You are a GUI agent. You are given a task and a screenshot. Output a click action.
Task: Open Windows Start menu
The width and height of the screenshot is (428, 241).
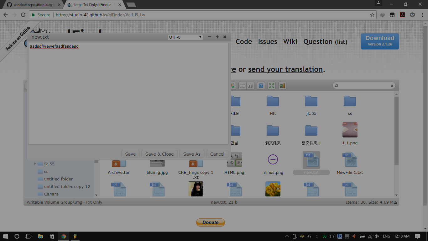(x=6, y=236)
